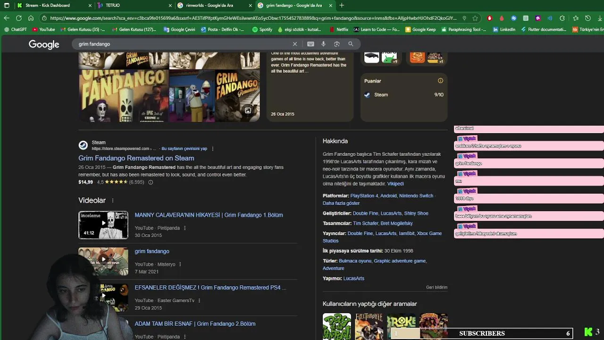Open Spotify bookmark
604x340 pixels.
pyautogui.click(x=262, y=29)
